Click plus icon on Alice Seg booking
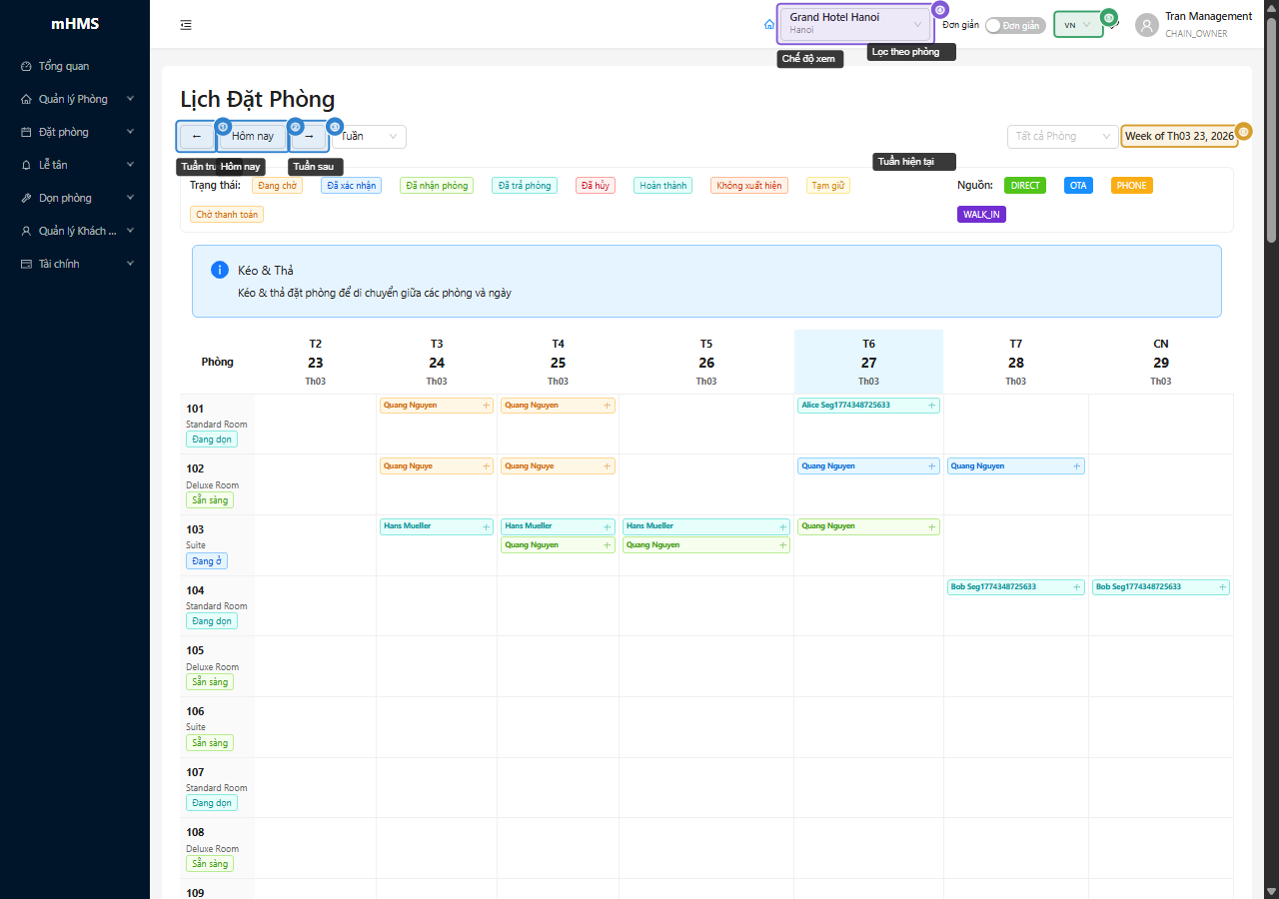 931,406
